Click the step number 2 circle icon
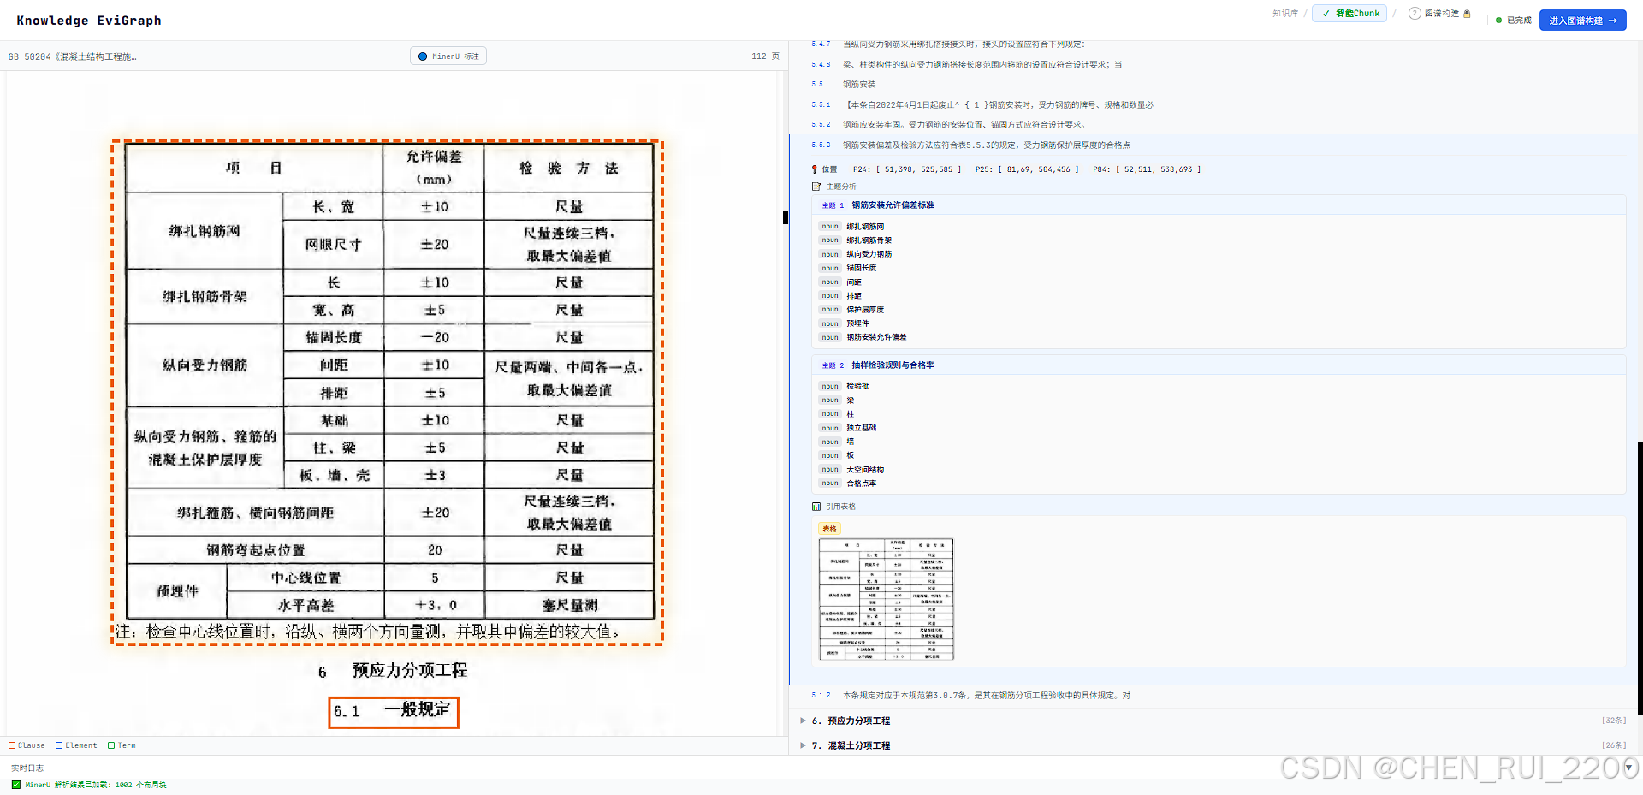The image size is (1643, 795). tap(1415, 14)
